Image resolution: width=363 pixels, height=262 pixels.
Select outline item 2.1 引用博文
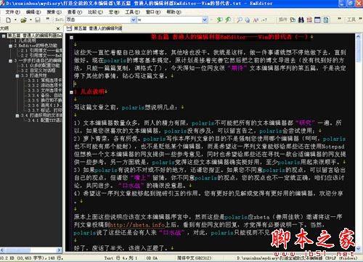click(41, 51)
